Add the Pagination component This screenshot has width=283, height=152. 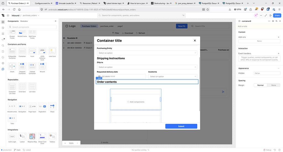(x=42, y=108)
